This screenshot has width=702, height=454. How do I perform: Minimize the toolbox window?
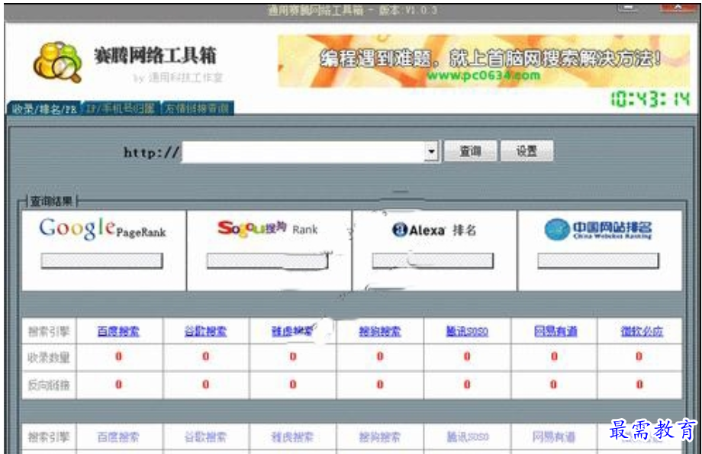(628, 8)
